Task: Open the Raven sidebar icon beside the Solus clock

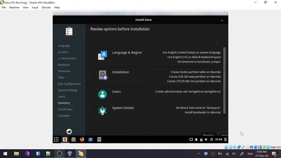Action: pos(226,140)
